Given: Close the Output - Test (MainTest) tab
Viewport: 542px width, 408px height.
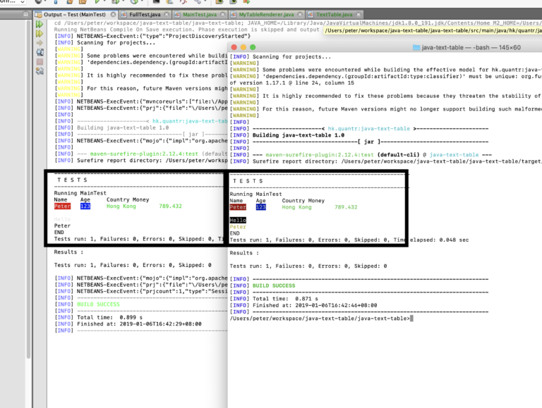Looking at the screenshot, I should pyautogui.click(x=113, y=15).
